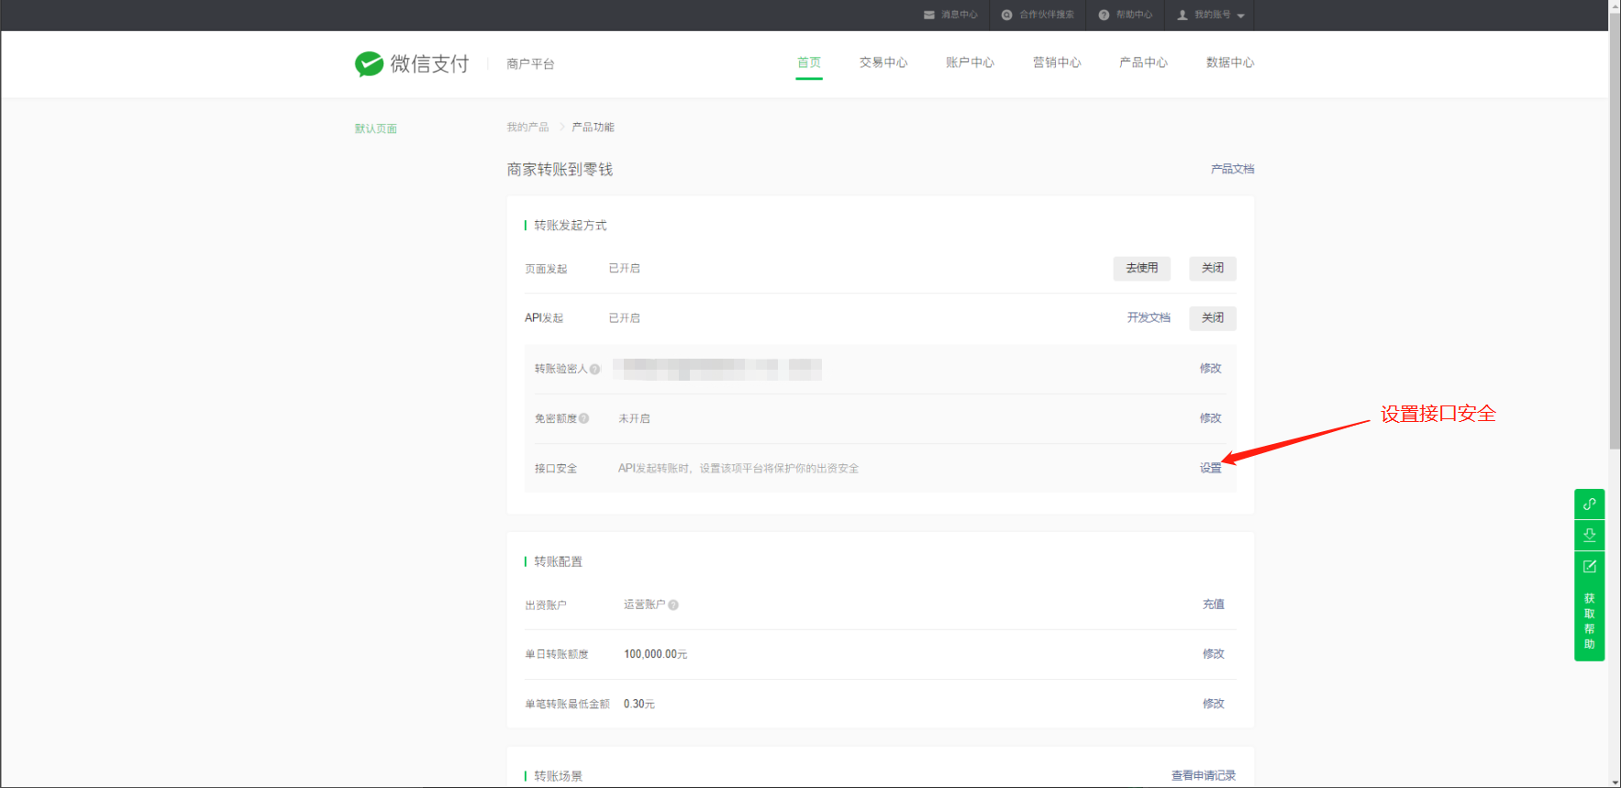The height and width of the screenshot is (788, 1621).
Task: Open 消息中心 envelope icon in top bar
Action: 929,15
